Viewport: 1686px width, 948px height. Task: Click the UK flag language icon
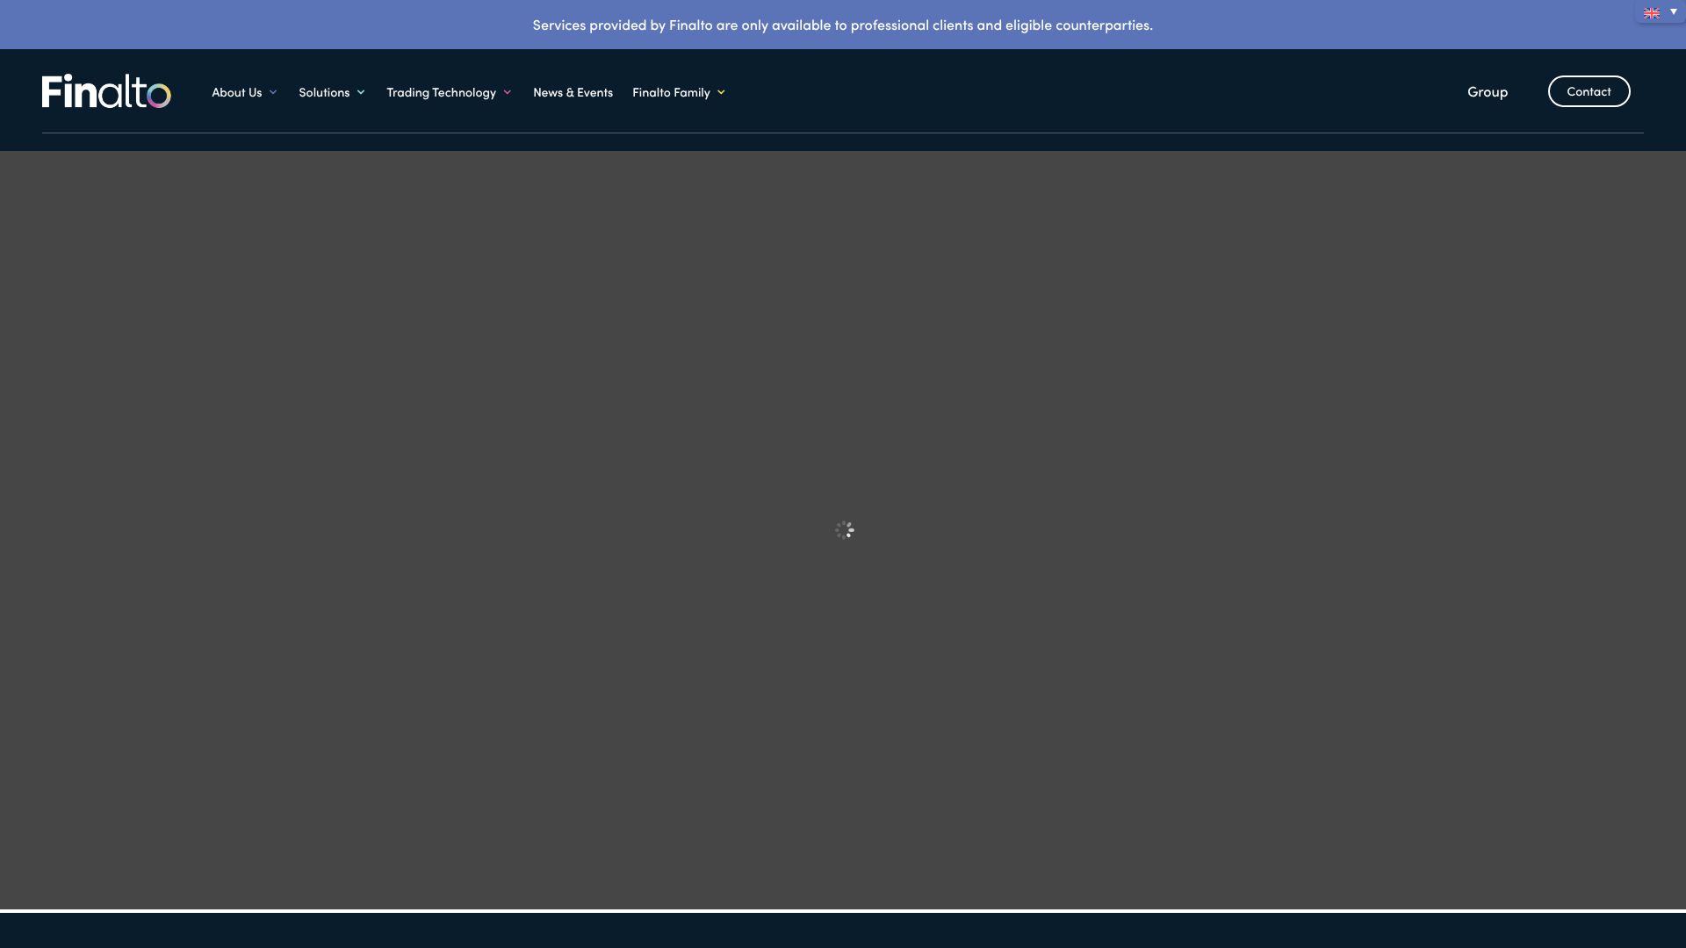click(x=1651, y=13)
